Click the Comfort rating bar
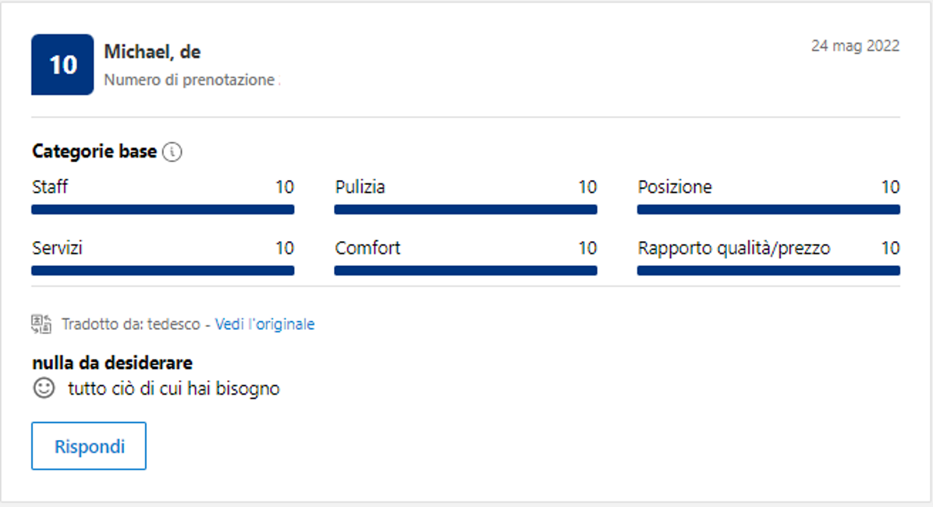Viewport: 933px width, 507px height. coord(466,271)
